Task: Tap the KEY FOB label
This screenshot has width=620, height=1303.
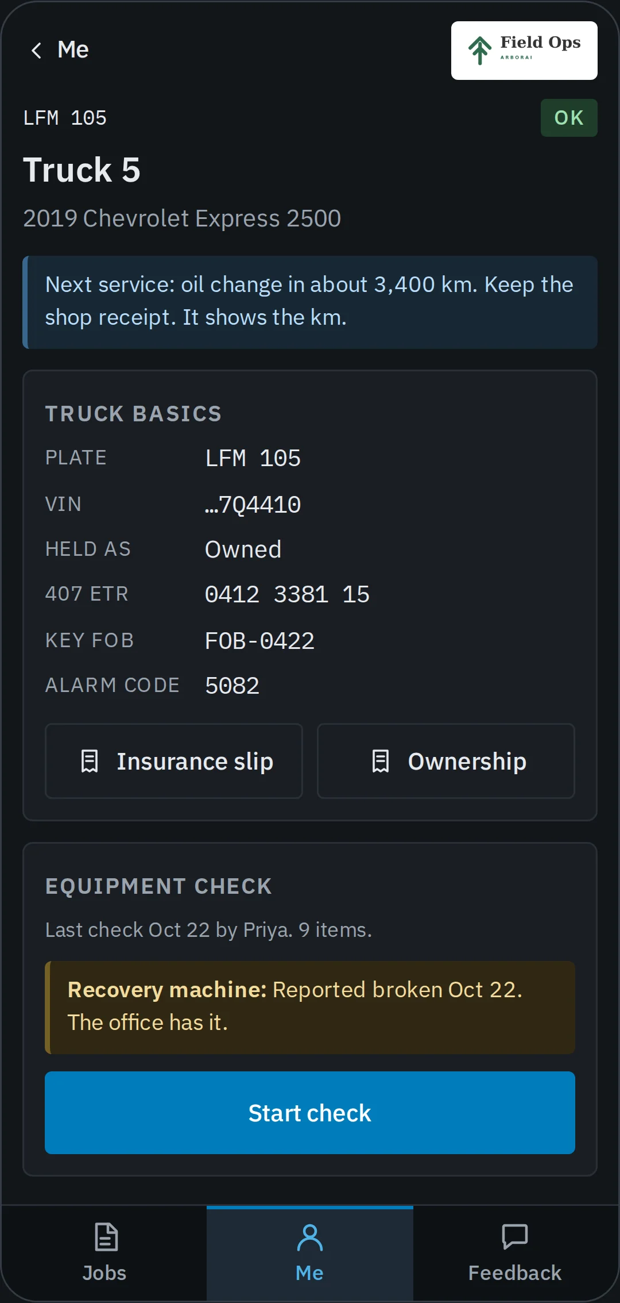Action: [90, 640]
